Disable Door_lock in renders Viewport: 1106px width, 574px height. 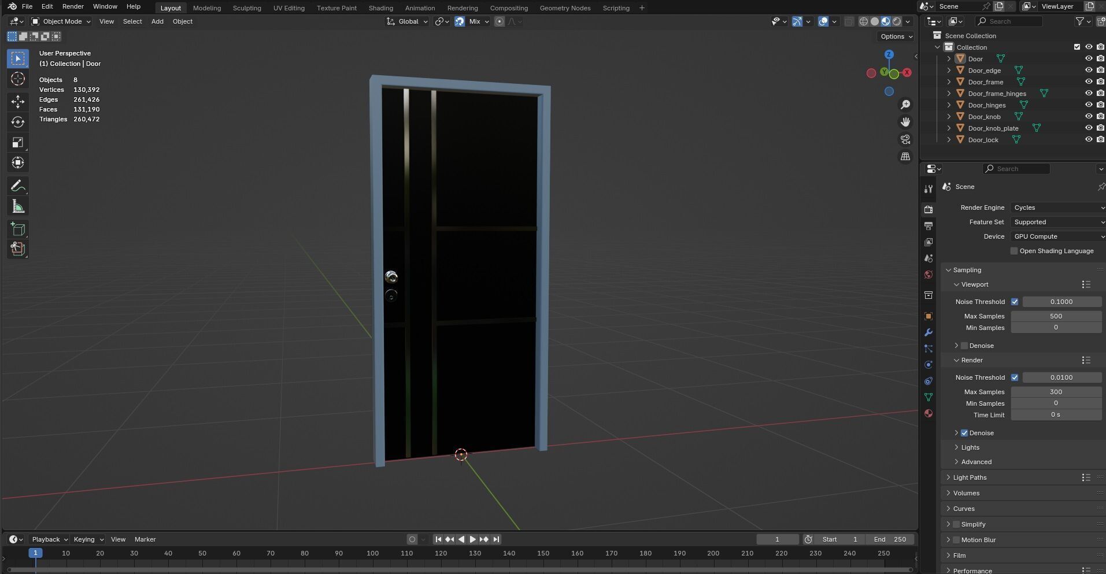(1100, 139)
